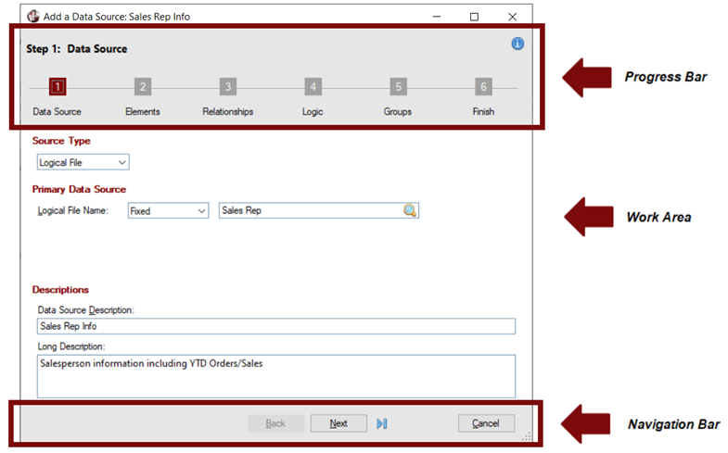Screen dimensions: 728x453
Task: Click into Data Source Description field
Action: pos(275,326)
